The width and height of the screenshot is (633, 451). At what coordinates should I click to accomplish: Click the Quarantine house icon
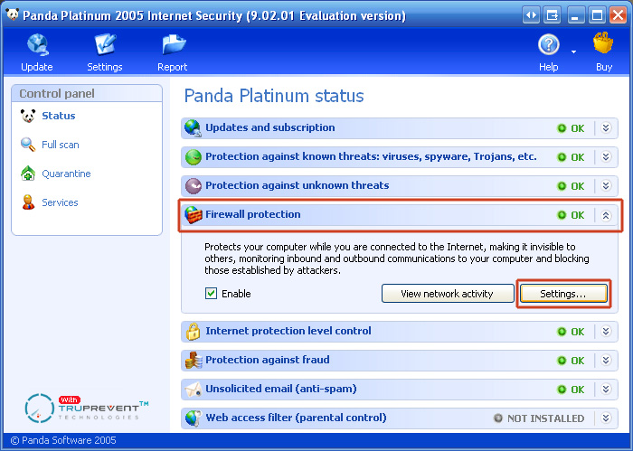(x=28, y=174)
